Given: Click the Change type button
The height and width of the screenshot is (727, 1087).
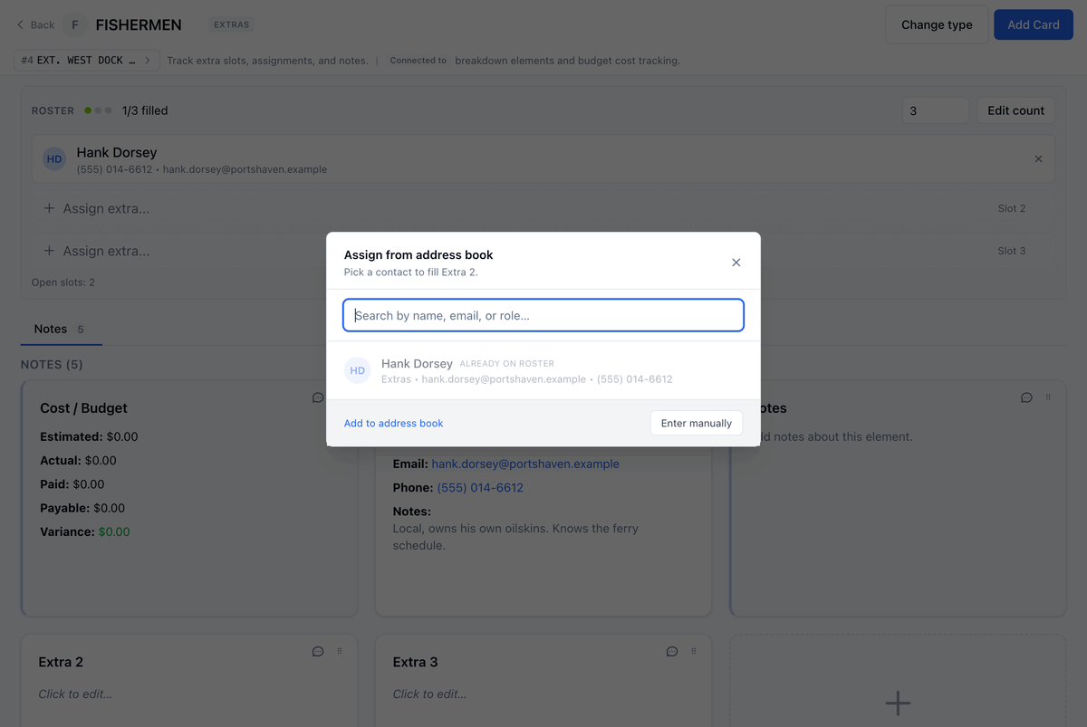Looking at the screenshot, I should point(937,24).
